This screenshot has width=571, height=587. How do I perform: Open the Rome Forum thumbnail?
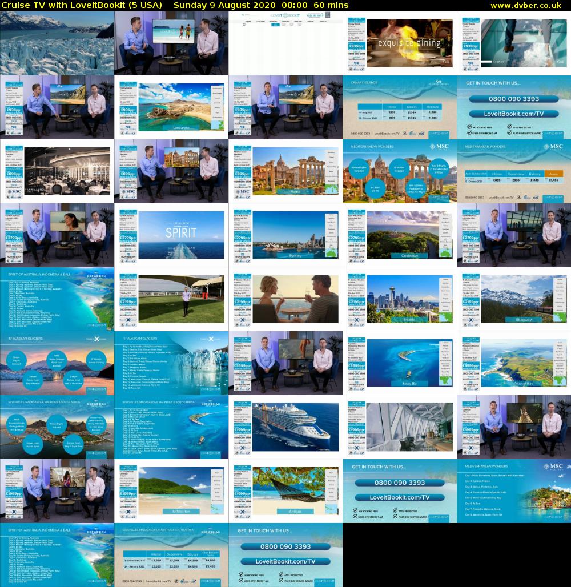click(x=285, y=171)
